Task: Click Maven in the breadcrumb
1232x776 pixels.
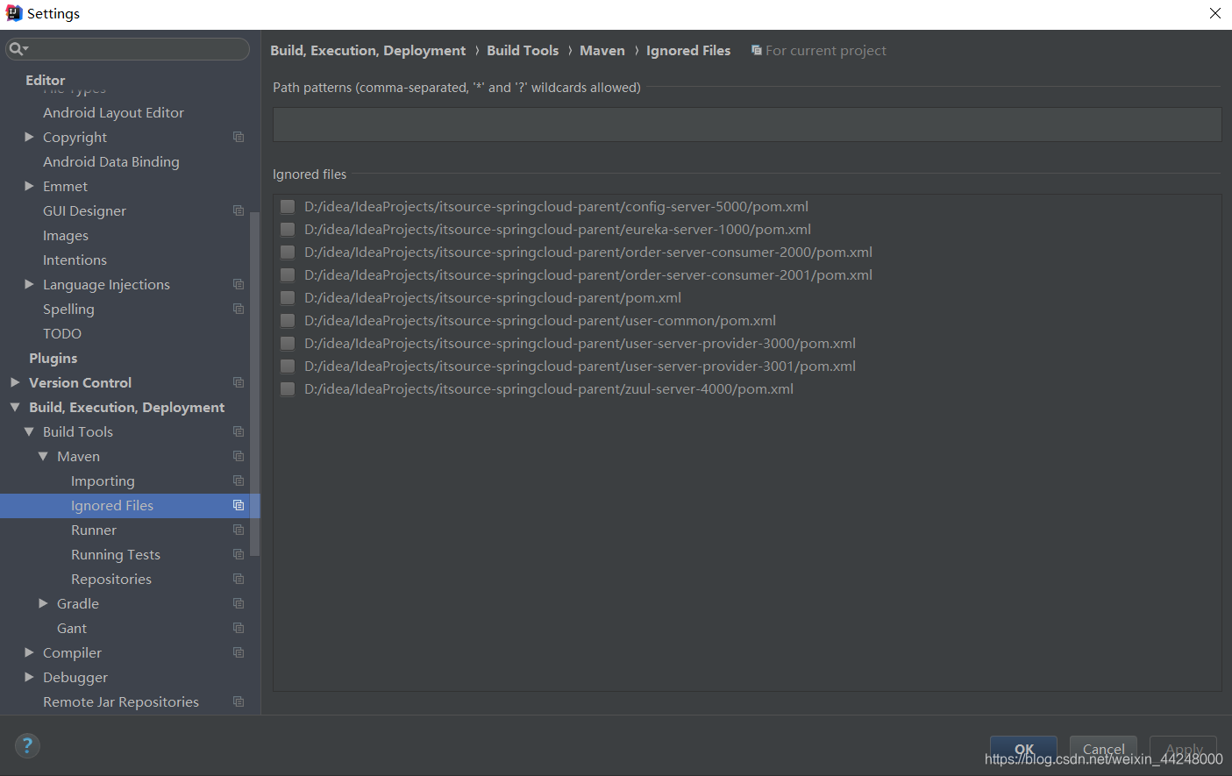Action: [602, 51]
